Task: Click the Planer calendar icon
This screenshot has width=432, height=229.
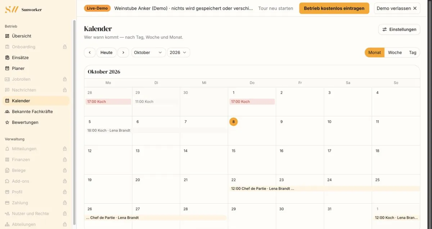Action: pos(7,68)
